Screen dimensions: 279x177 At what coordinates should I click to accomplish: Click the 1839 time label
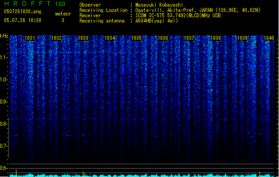242,38
